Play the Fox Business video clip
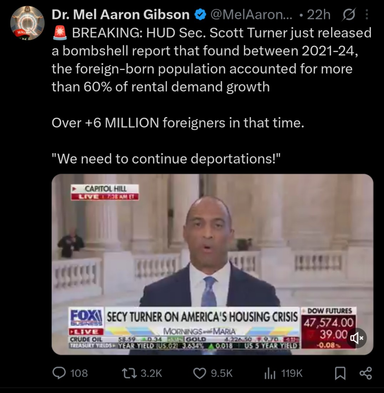 [x=212, y=264]
